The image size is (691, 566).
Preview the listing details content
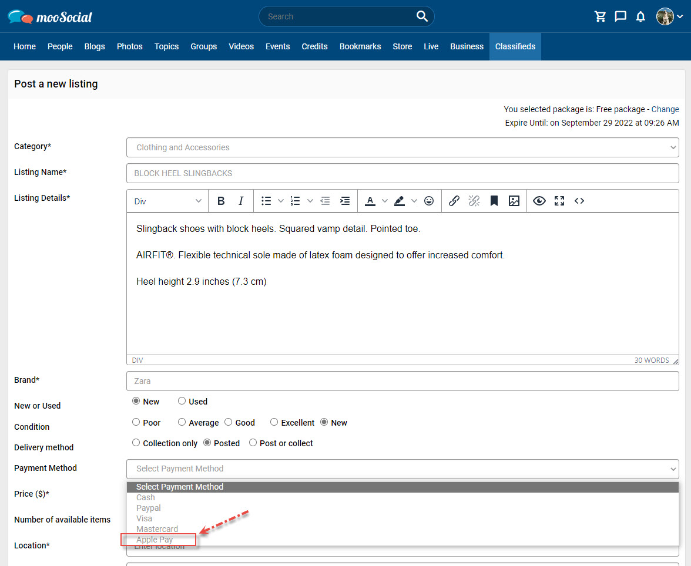coord(539,201)
